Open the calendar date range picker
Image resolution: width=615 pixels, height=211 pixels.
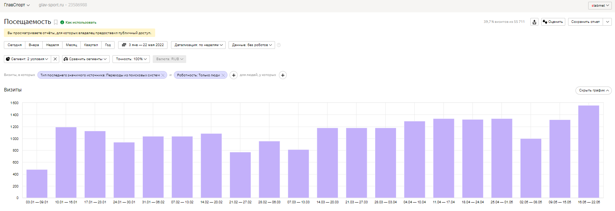click(143, 45)
